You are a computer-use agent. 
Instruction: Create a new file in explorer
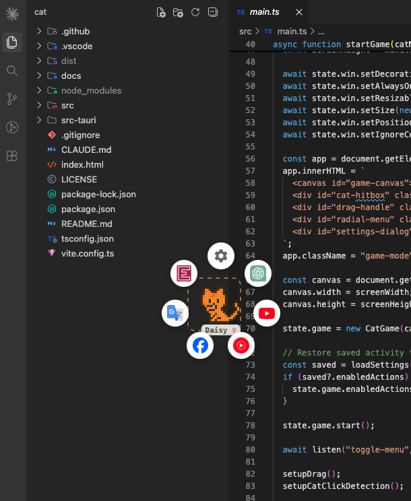(x=161, y=13)
